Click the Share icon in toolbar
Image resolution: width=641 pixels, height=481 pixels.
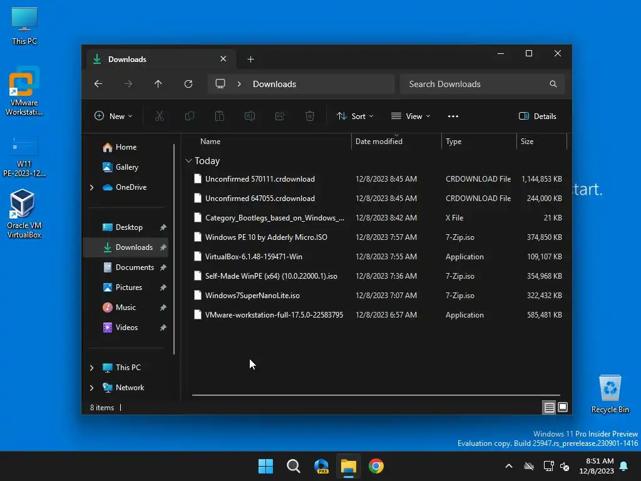click(x=280, y=116)
